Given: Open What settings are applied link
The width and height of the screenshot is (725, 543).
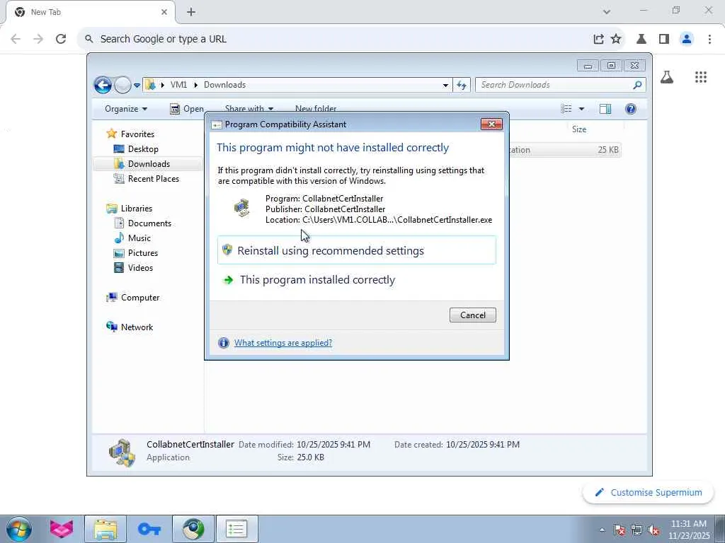Looking at the screenshot, I should [x=283, y=343].
